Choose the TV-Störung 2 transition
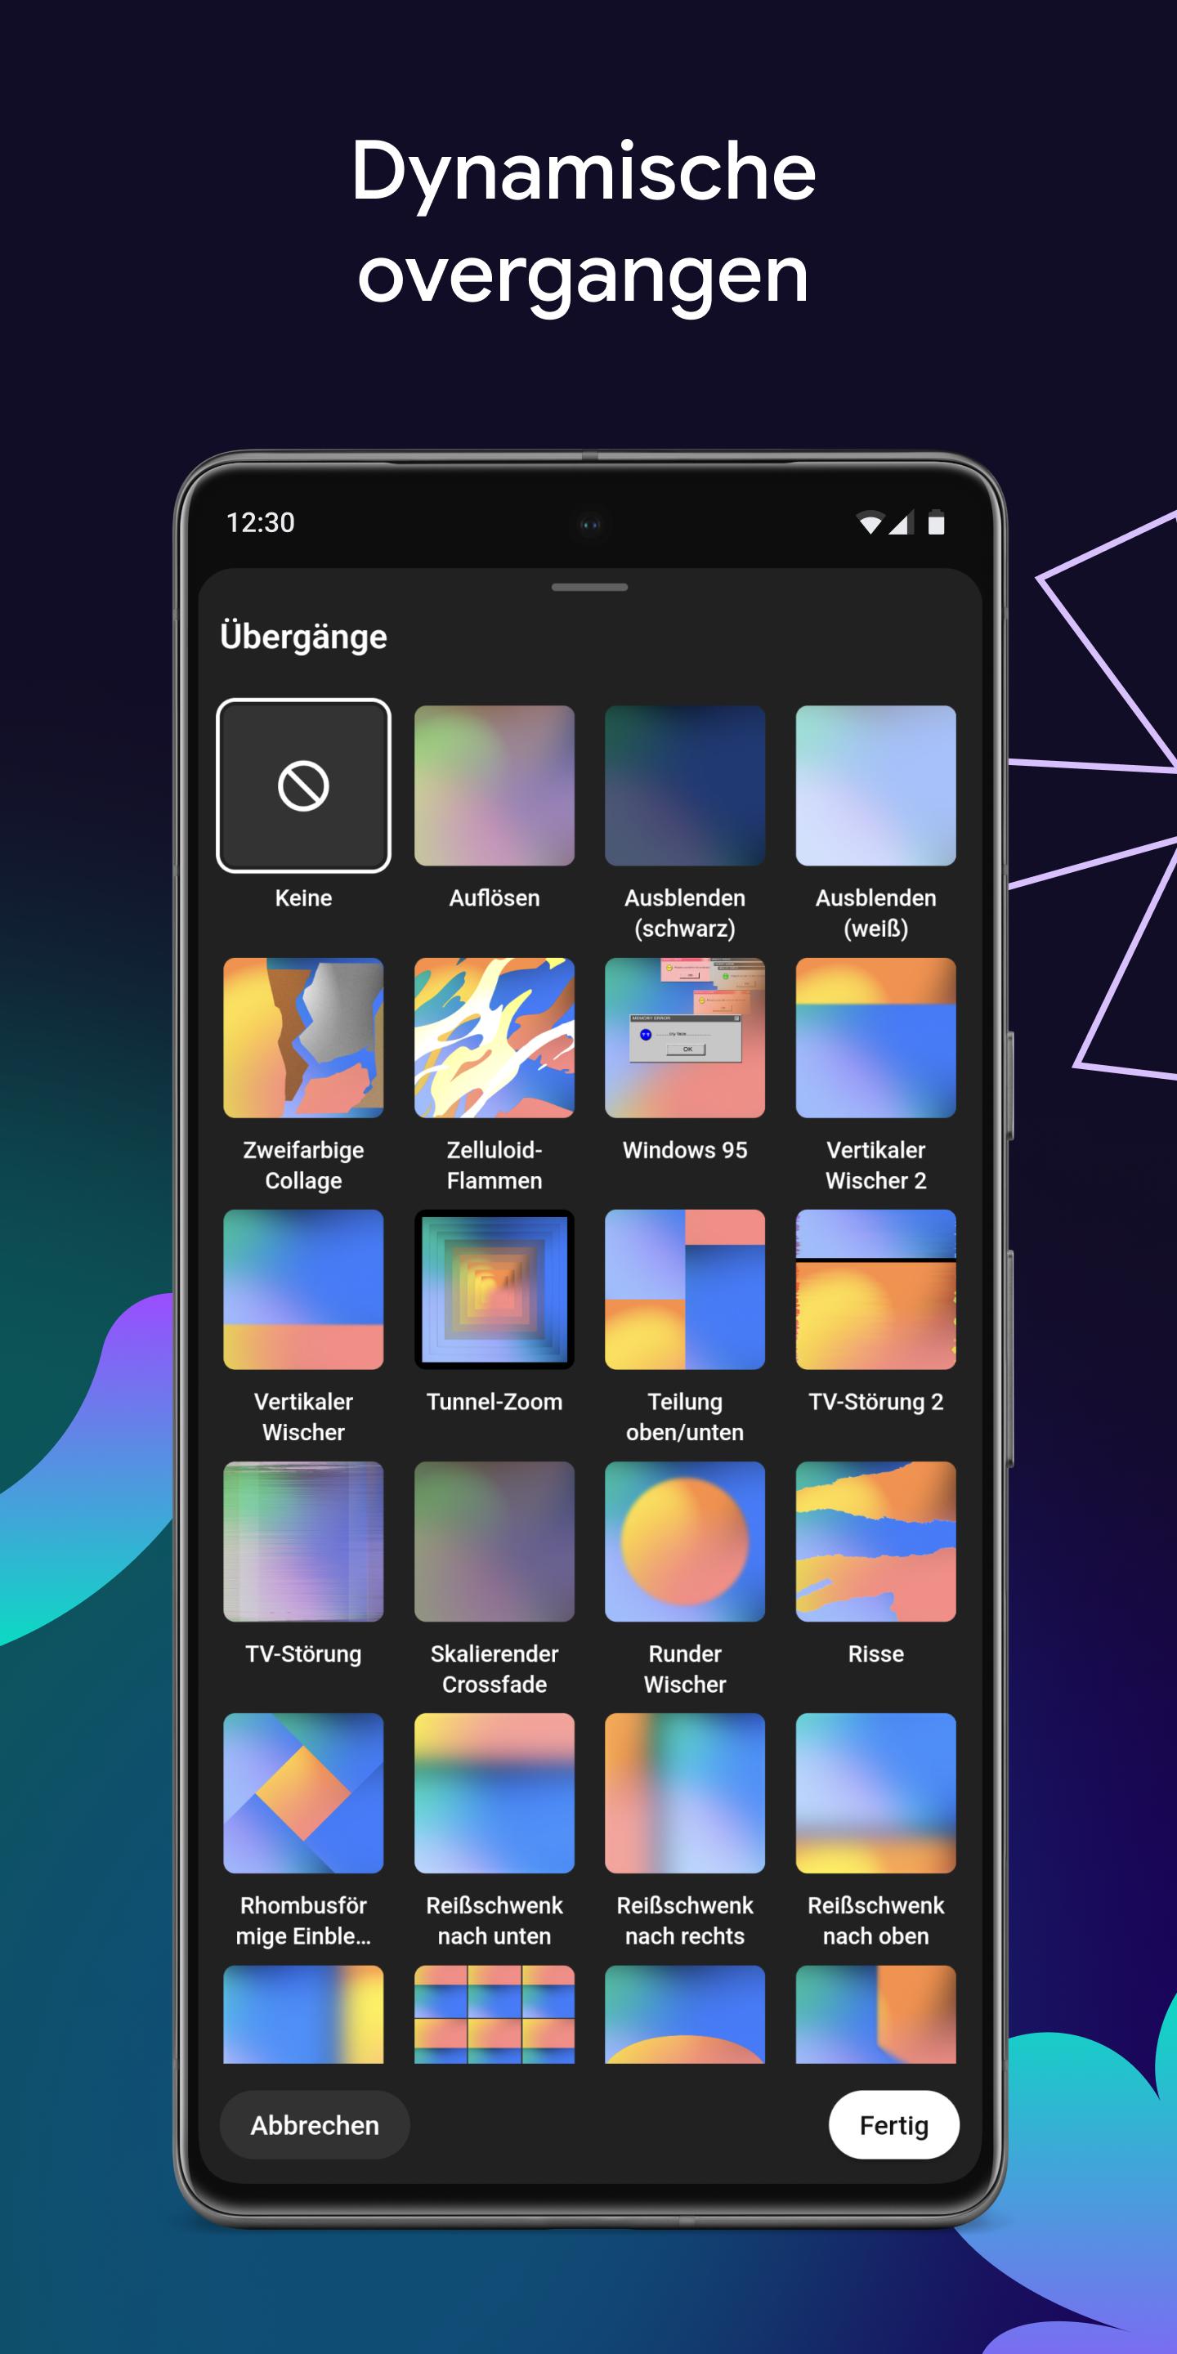Image resolution: width=1177 pixels, height=2354 pixels. tap(875, 1288)
